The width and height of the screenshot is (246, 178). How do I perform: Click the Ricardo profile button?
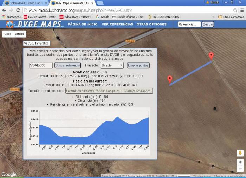coord(213,2)
